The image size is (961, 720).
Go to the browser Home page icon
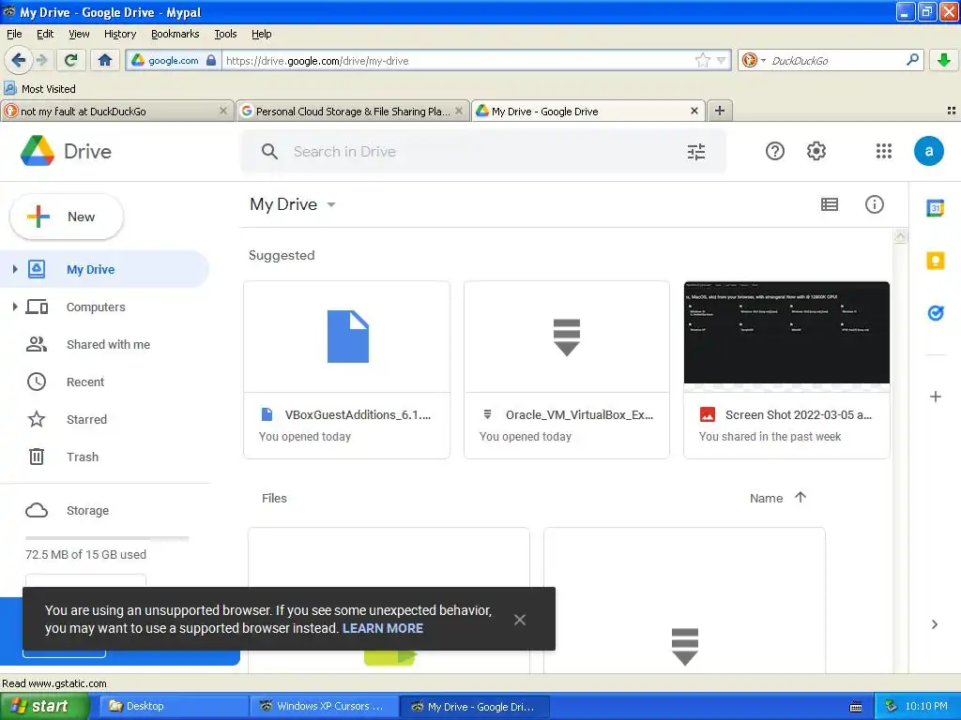coord(105,60)
